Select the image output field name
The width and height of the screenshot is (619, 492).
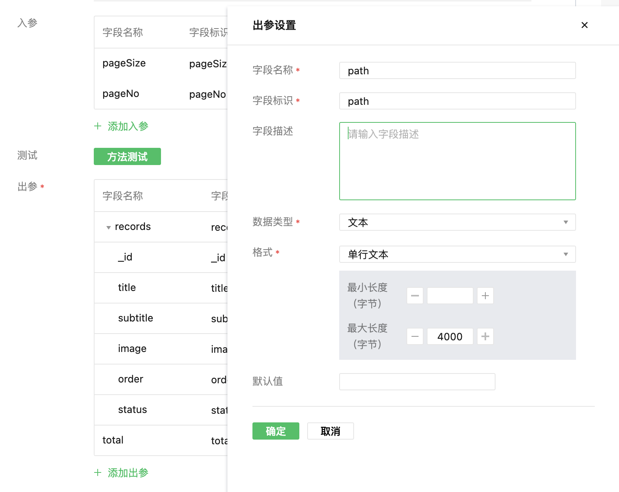tap(132, 349)
